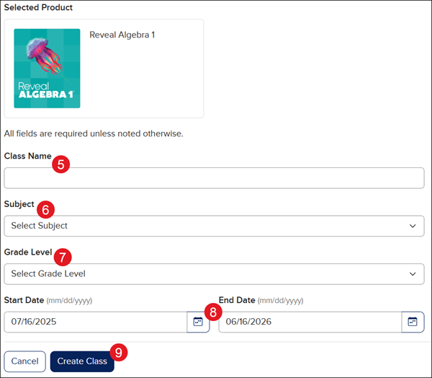The image size is (432, 378).
Task: Click the Start Date field showing 07/16/2025
Action: click(x=95, y=322)
